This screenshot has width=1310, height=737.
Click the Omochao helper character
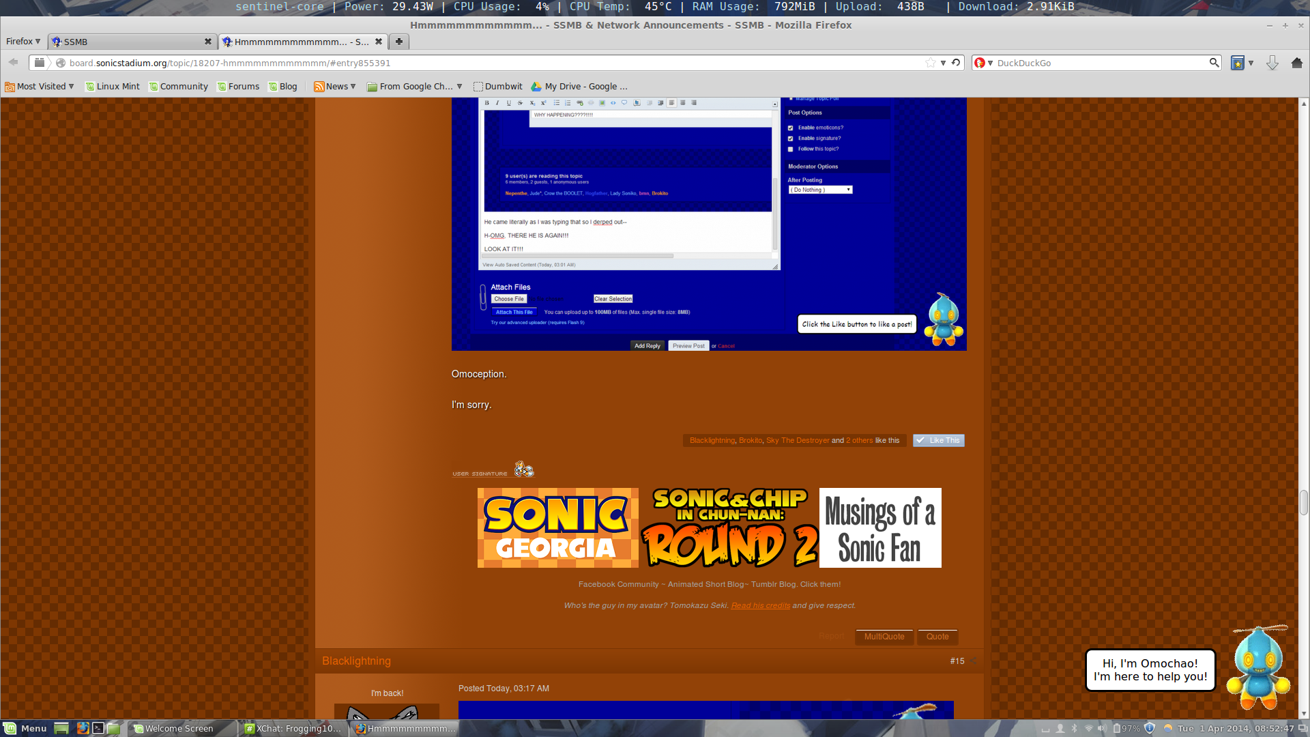tap(1257, 667)
